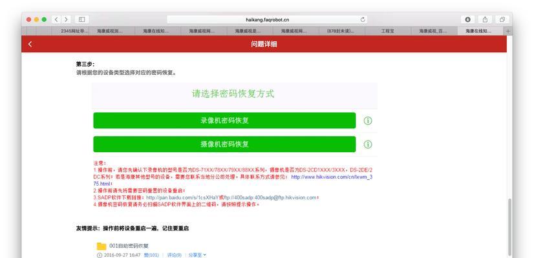
Task: Show all tabs overview
Action: point(502,20)
